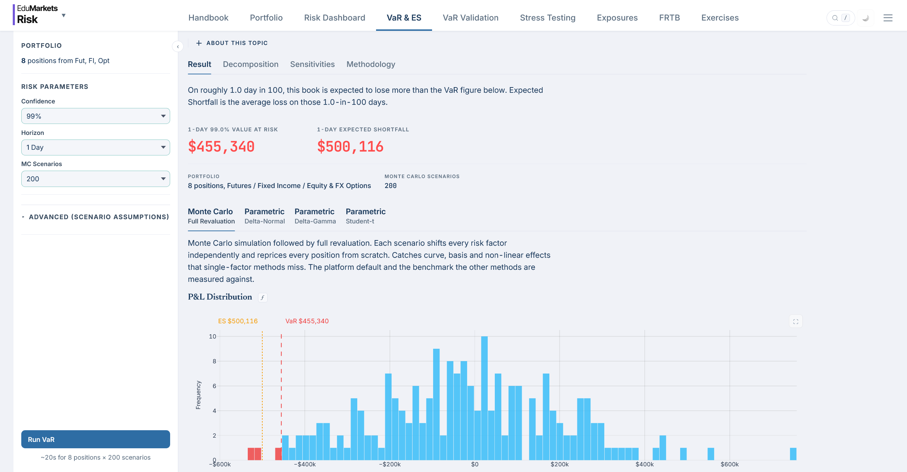907x472 pixels.
Task: Expand About This Topic plus icon
Action: [x=199, y=43]
